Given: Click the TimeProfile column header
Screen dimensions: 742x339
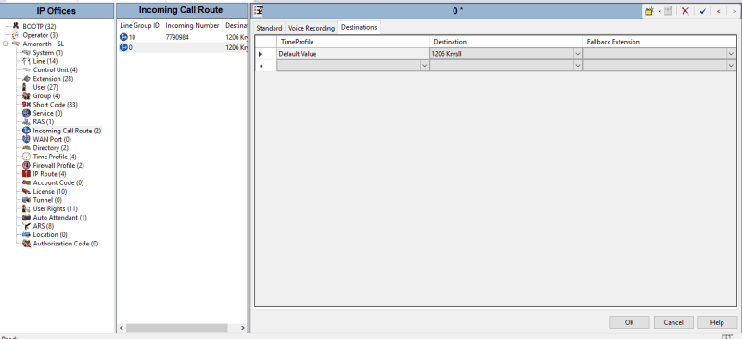Looking at the screenshot, I should point(353,42).
